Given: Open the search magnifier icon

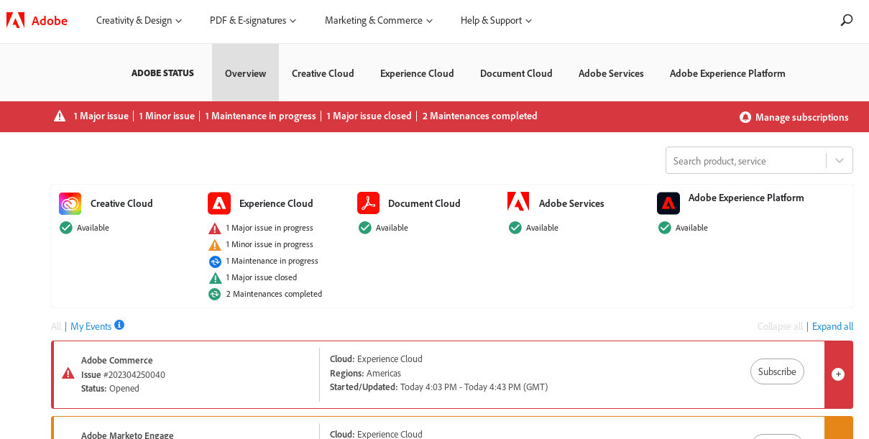Looking at the screenshot, I should pyautogui.click(x=847, y=20).
